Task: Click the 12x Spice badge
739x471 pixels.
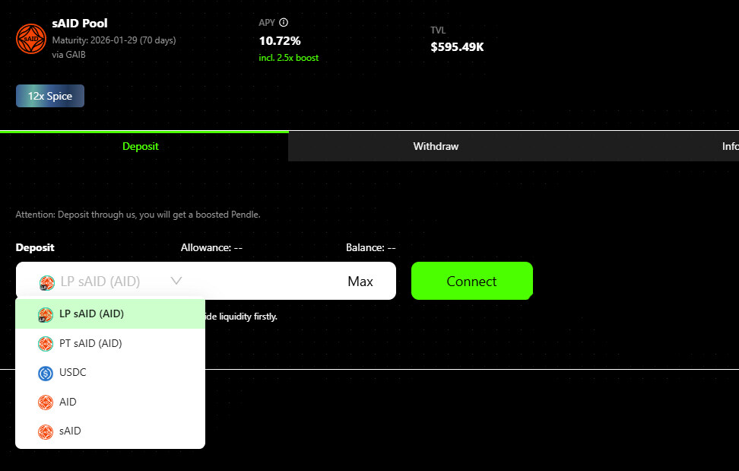Action: 50,96
